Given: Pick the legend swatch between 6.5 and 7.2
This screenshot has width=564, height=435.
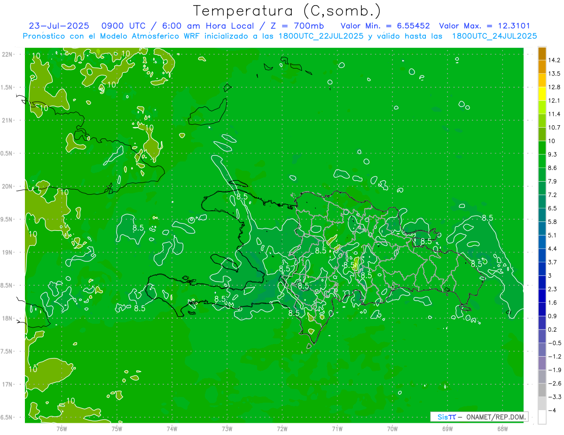Looking at the screenshot, I should tap(542, 201).
